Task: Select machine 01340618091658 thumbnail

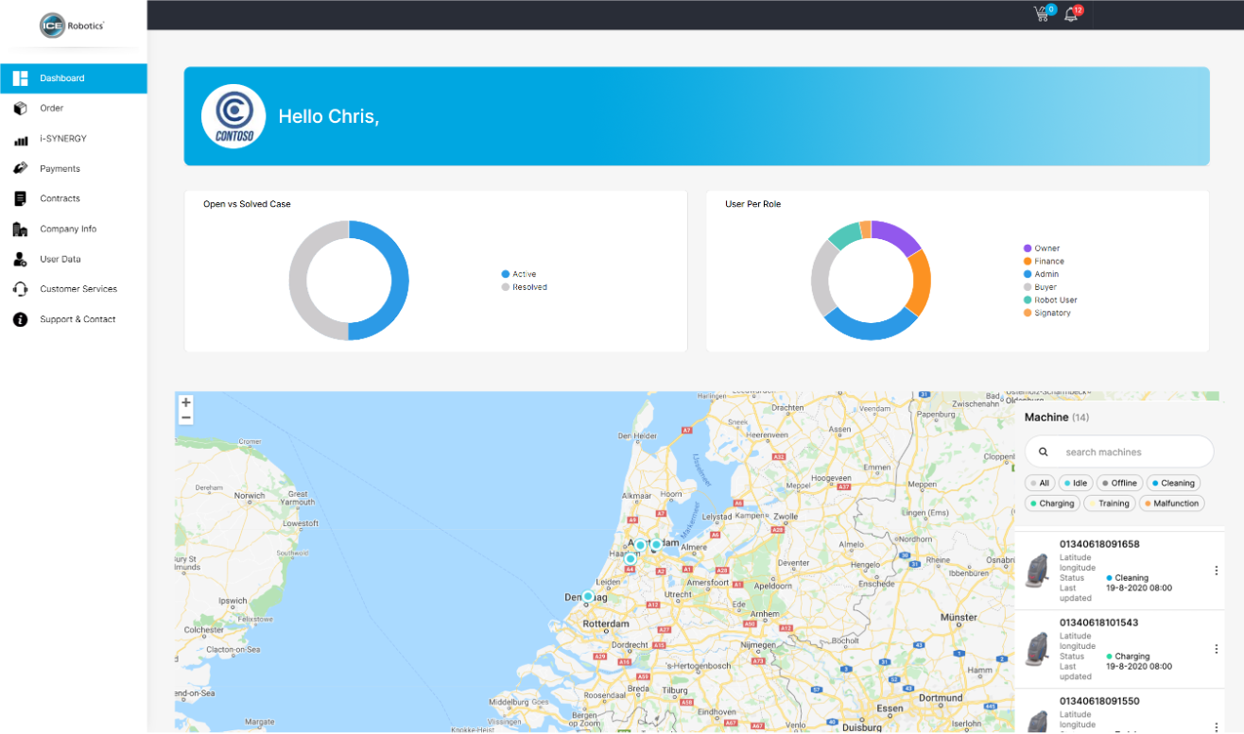Action: coord(1039,571)
